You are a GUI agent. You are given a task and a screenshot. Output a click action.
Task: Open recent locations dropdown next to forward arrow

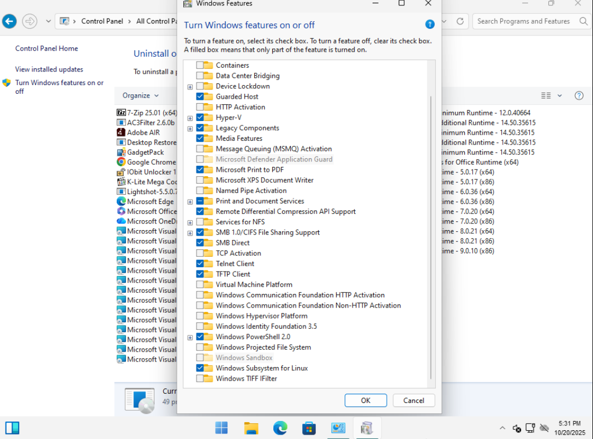point(49,21)
